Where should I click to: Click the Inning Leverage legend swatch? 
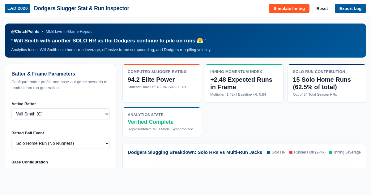pyautogui.click(x=331, y=152)
